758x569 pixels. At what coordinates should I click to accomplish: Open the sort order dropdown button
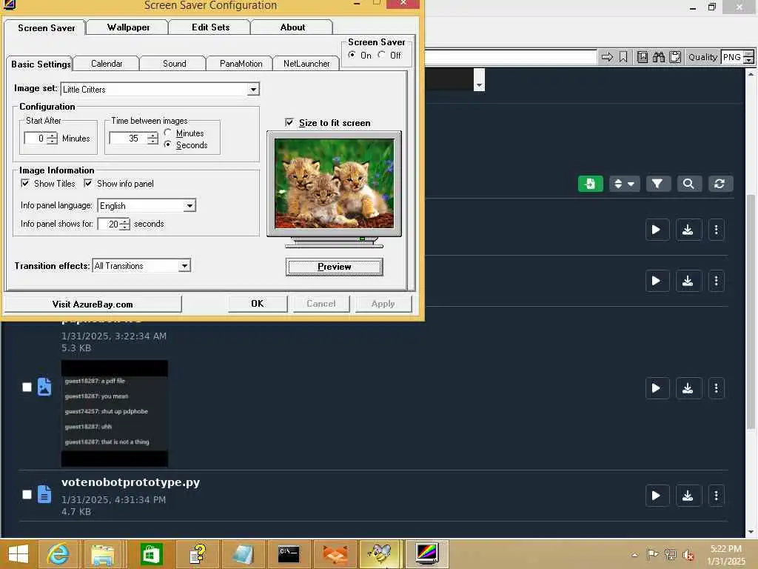[x=624, y=184]
